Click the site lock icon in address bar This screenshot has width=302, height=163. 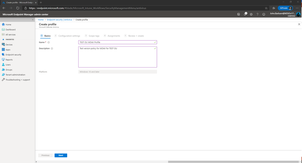(26, 8)
